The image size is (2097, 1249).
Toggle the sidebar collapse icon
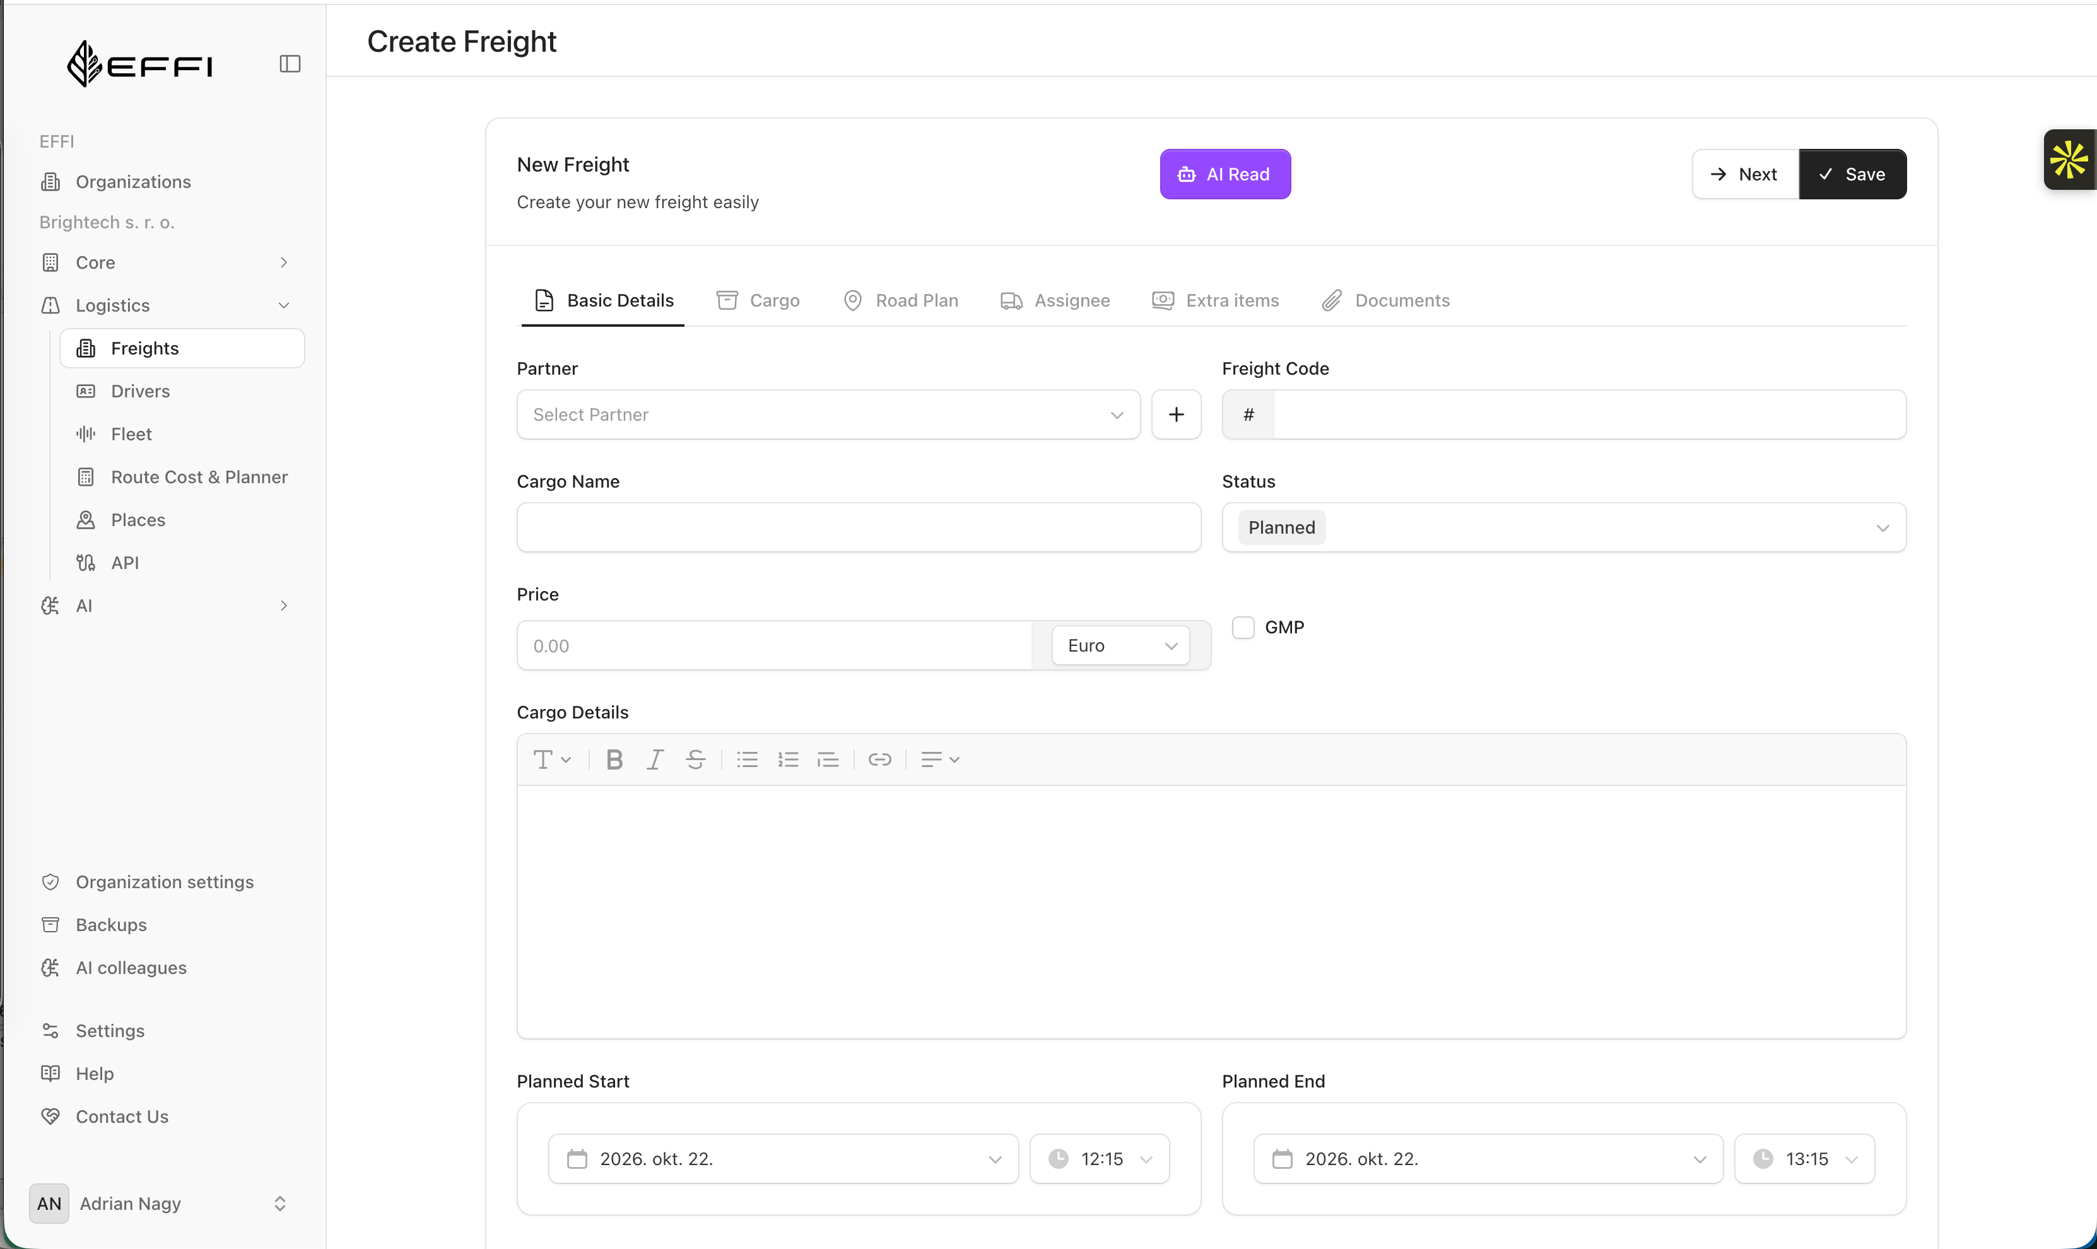pos(290,64)
